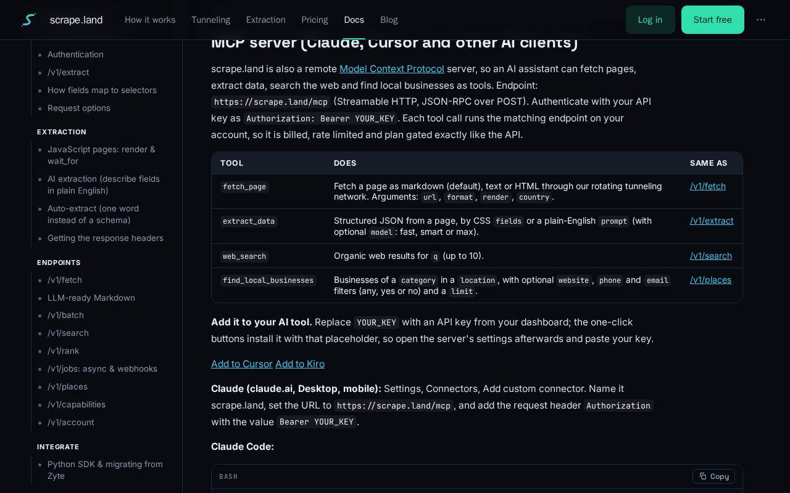Copy the bash code block
Screen dimensions: 790x493
[x=713, y=476]
